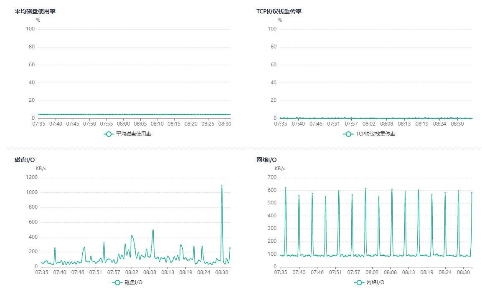Toggle the 平均磁盘使用率 legend marker icon
The height and width of the screenshot is (292, 482).
pyautogui.click(x=109, y=134)
